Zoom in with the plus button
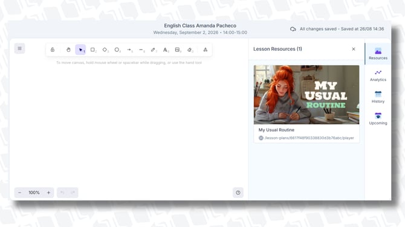The width and height of the screenshot is (405, 227). point(48,193)
